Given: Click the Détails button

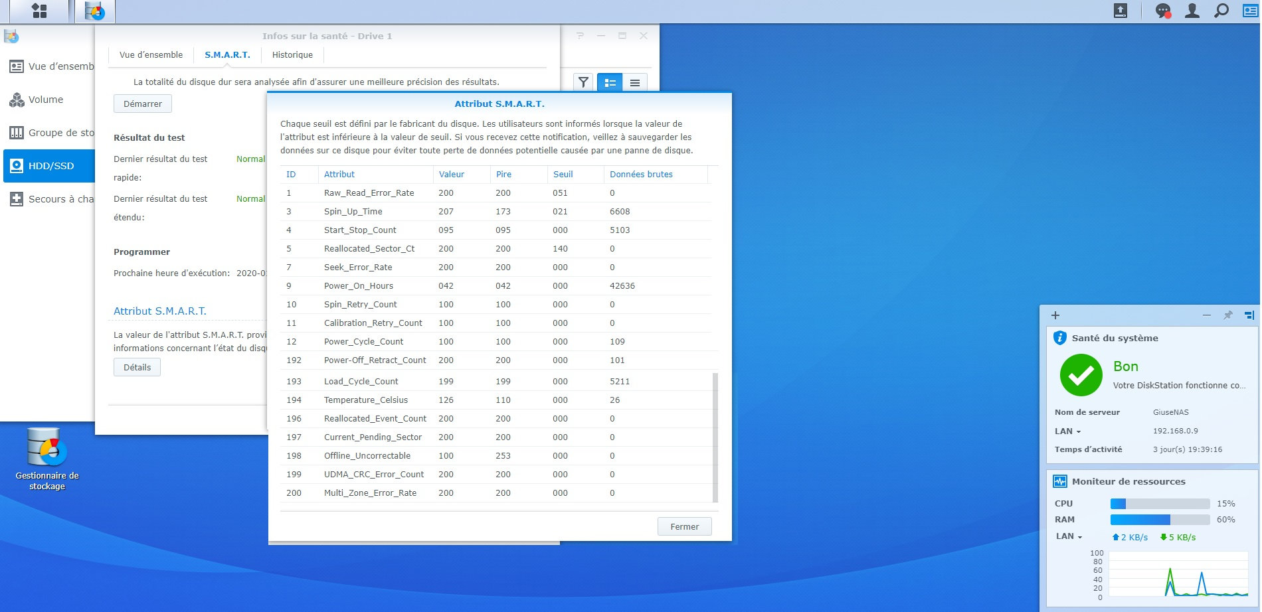Looking at the screenshot, I should 137,367.
